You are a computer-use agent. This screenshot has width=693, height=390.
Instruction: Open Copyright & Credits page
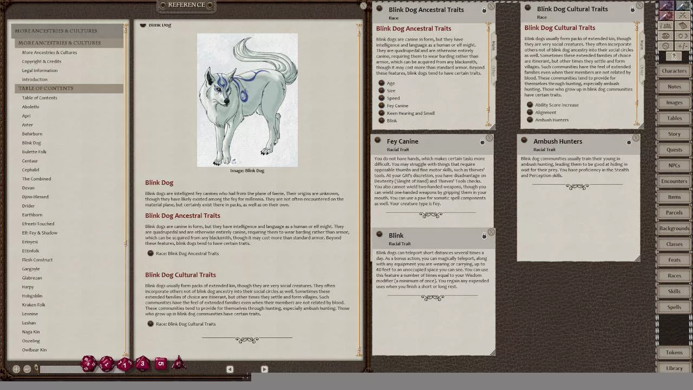(x=42, y=61)
